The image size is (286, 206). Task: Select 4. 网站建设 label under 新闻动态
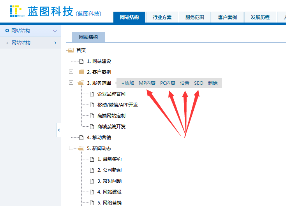coord(109,192)
